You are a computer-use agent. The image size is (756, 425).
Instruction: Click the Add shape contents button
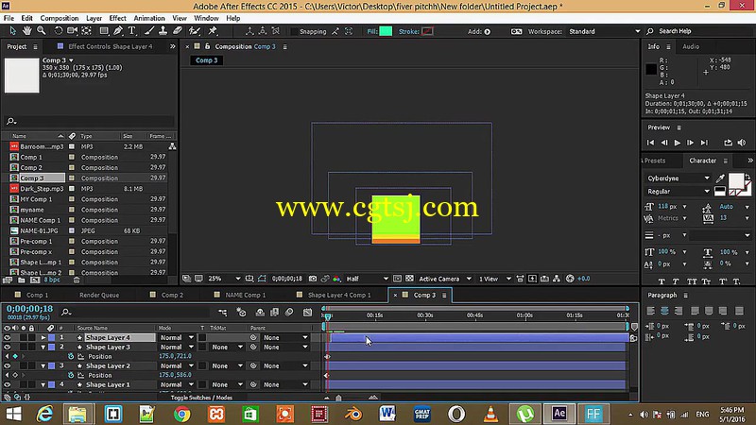tap(488, 31)
